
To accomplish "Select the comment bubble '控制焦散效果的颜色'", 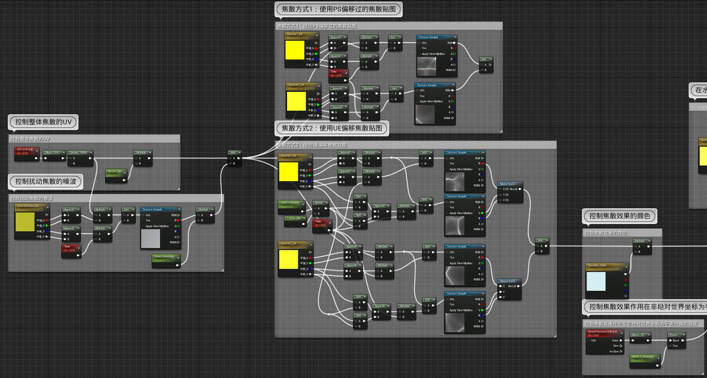I will (x=620, y=216).
